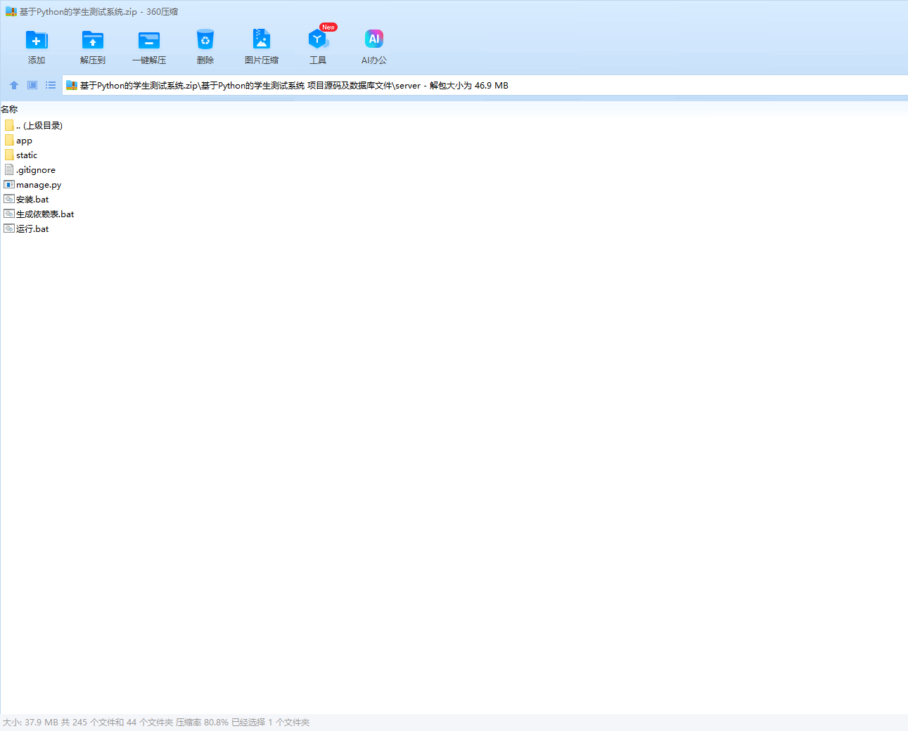Click the 解压到 toolbar label

[x=93, y=60]
